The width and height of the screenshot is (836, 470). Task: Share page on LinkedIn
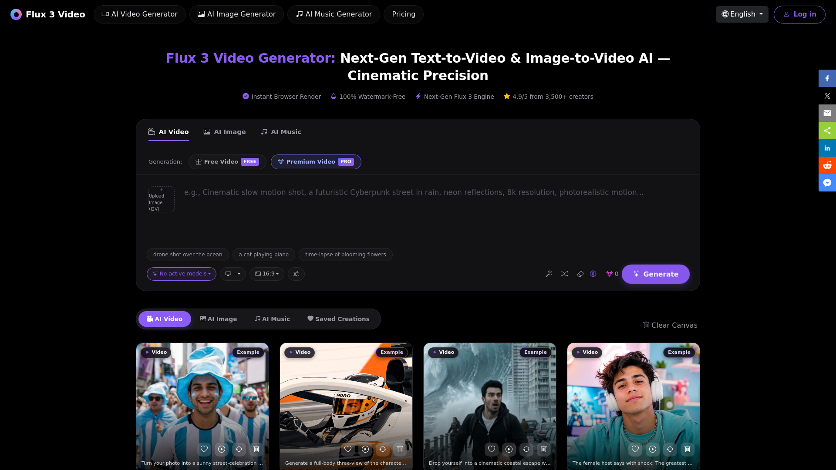pyautogui.click(x=827, y=148)
